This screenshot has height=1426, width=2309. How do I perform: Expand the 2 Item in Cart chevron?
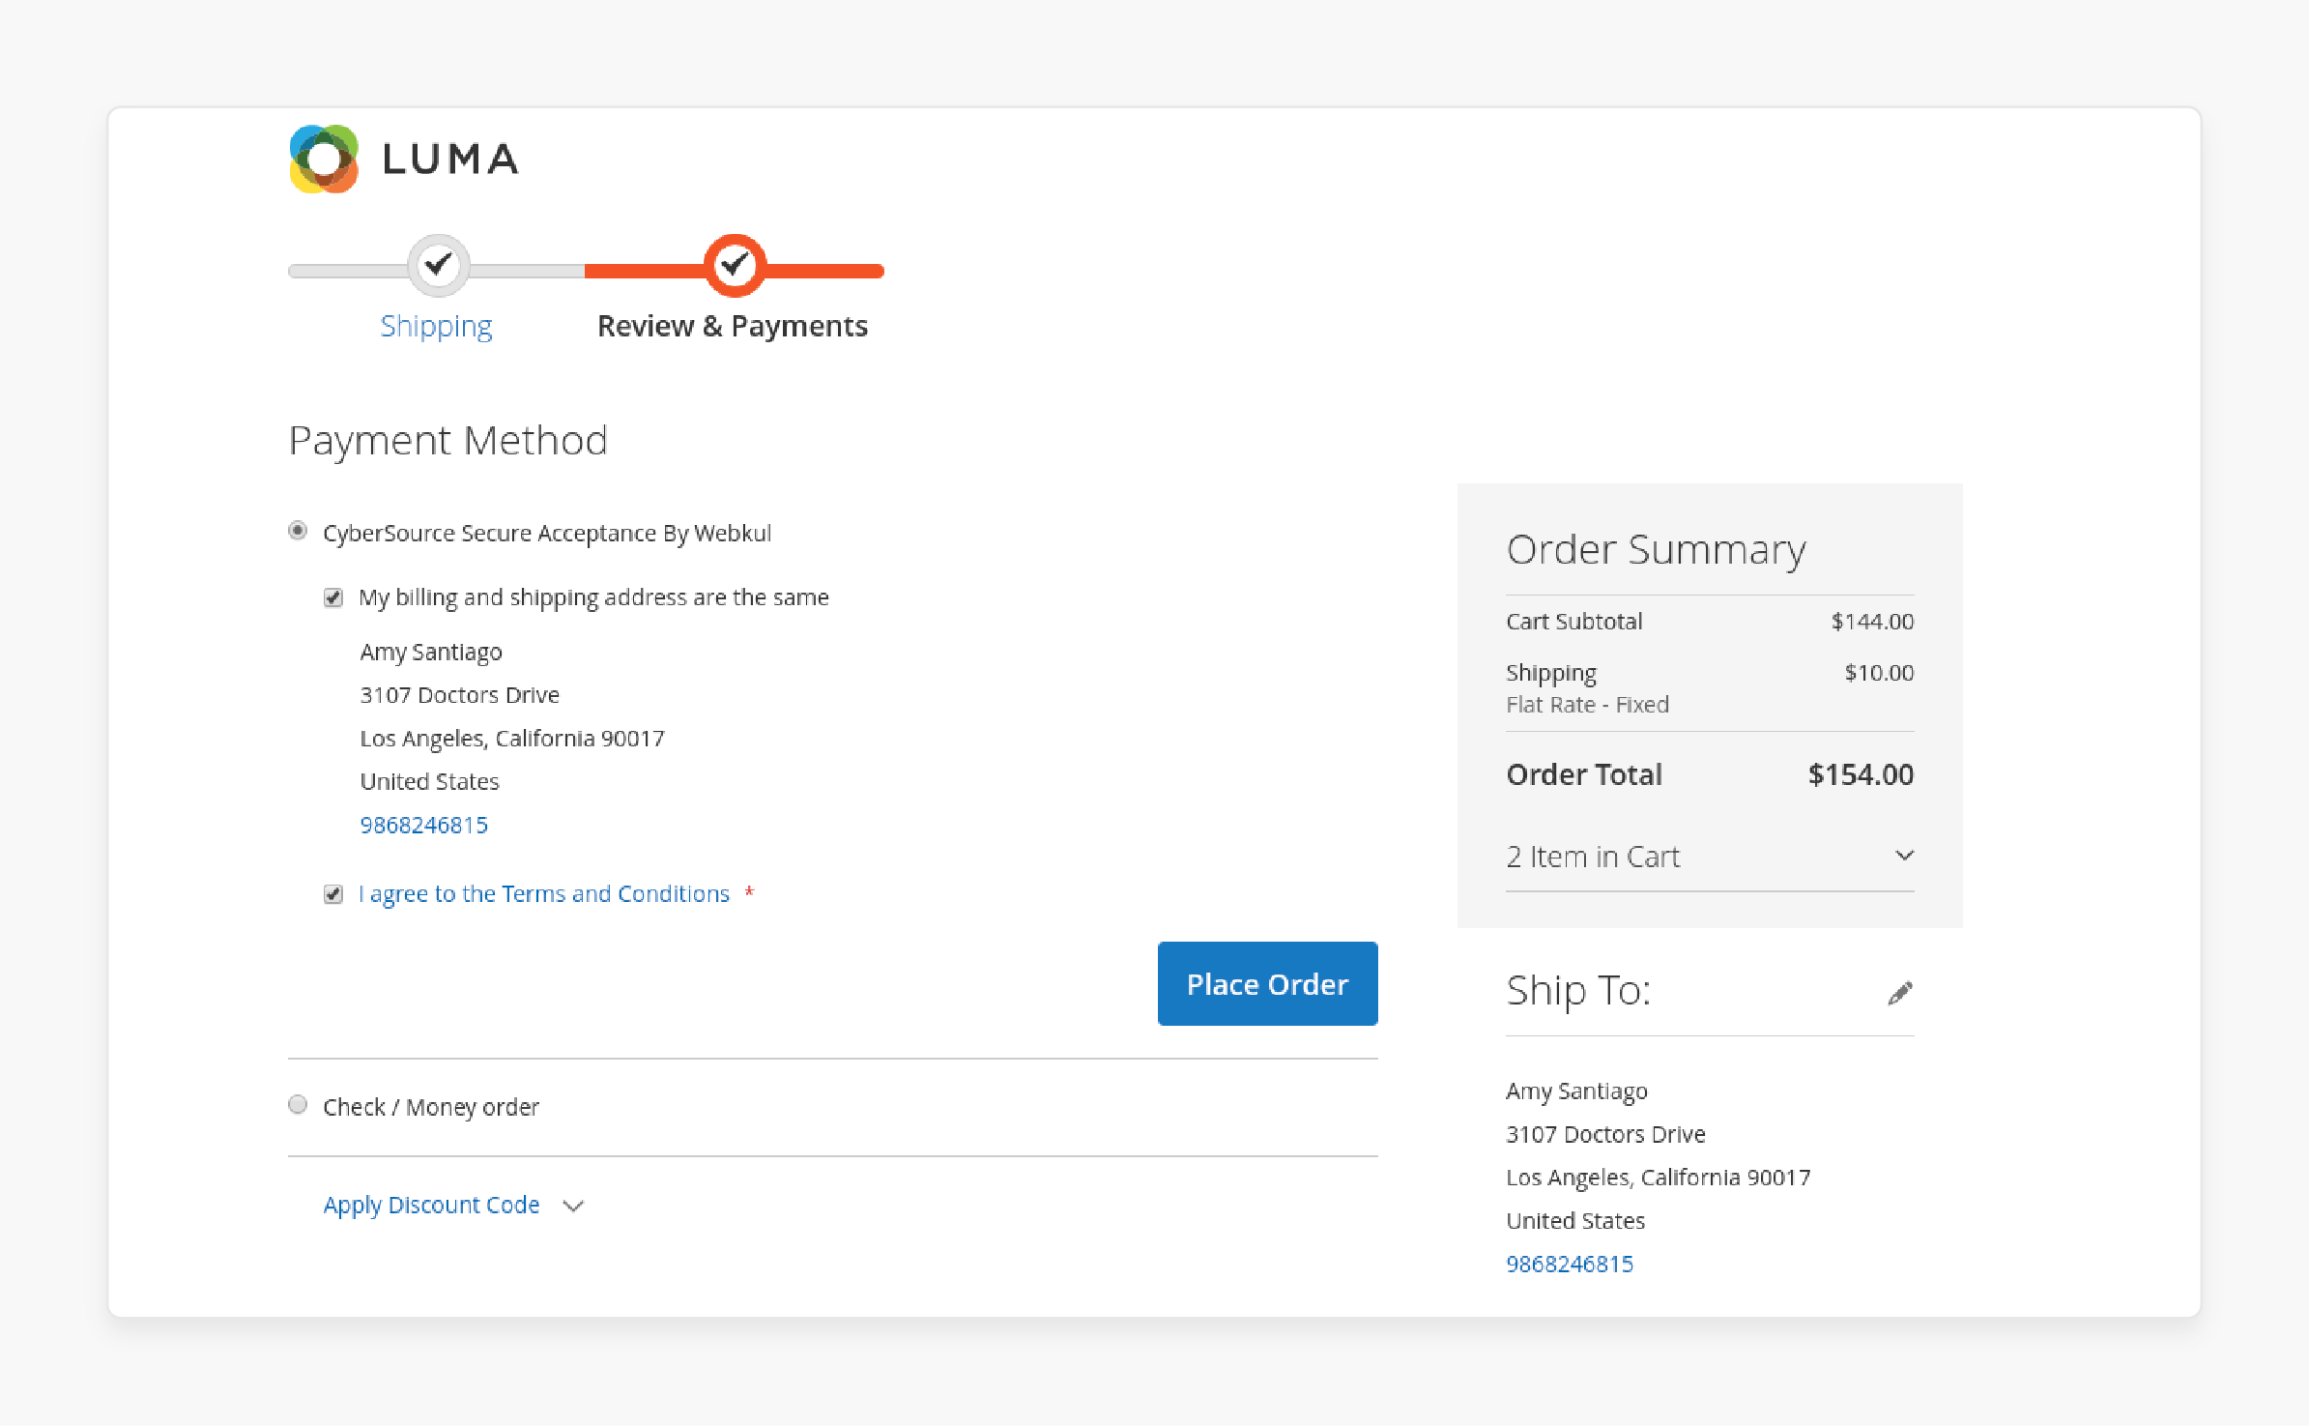1904,856
